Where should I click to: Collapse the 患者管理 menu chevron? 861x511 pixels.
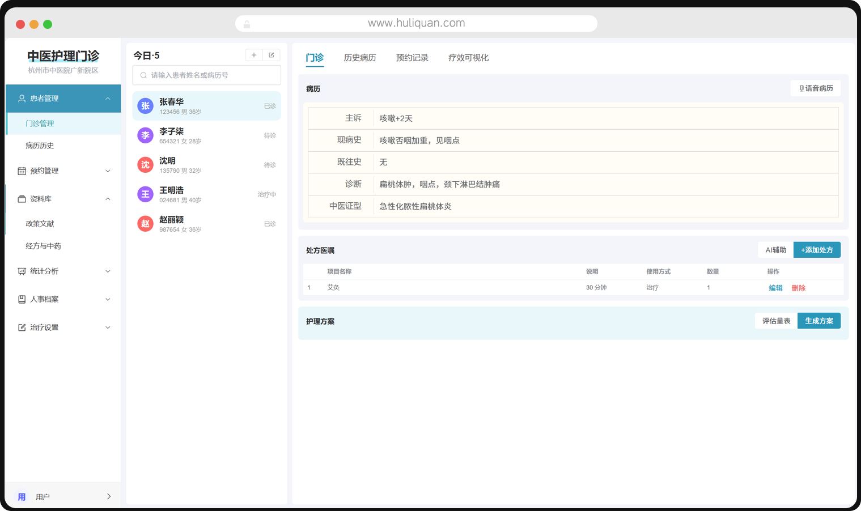click(x=108, y=99)
